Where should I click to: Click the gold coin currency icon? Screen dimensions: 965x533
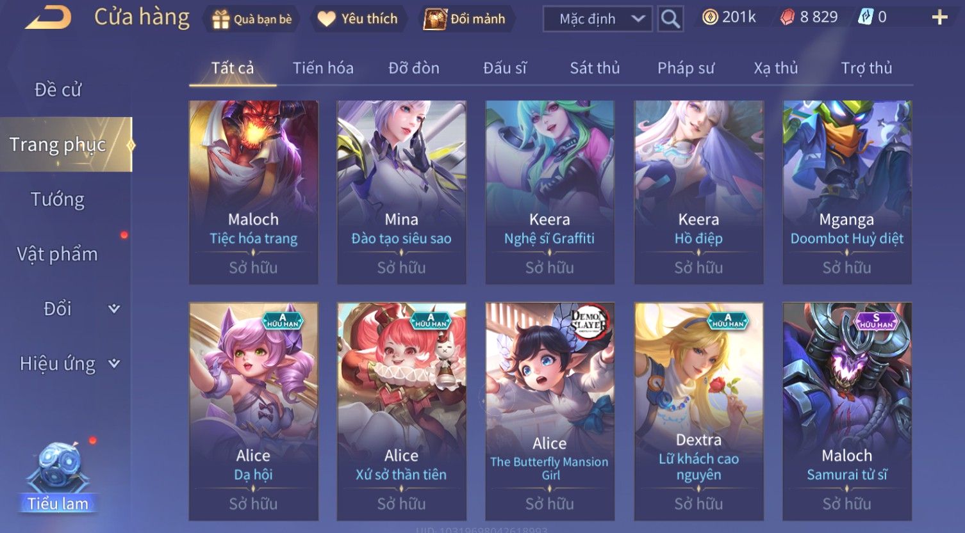(709, 17)
